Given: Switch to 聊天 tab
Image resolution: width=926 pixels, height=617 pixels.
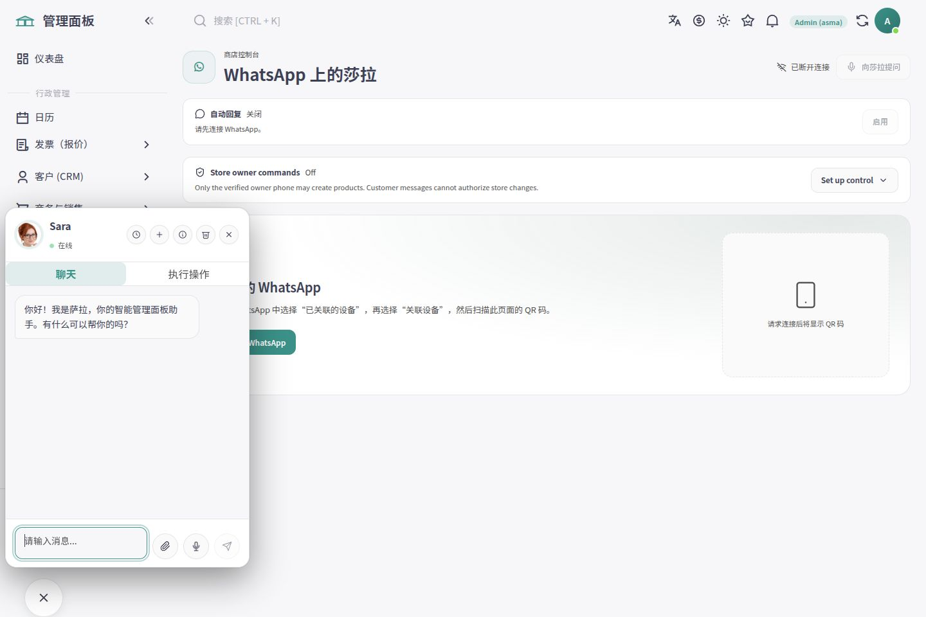Looking at the screenshot, I should [x=66, y=274].
